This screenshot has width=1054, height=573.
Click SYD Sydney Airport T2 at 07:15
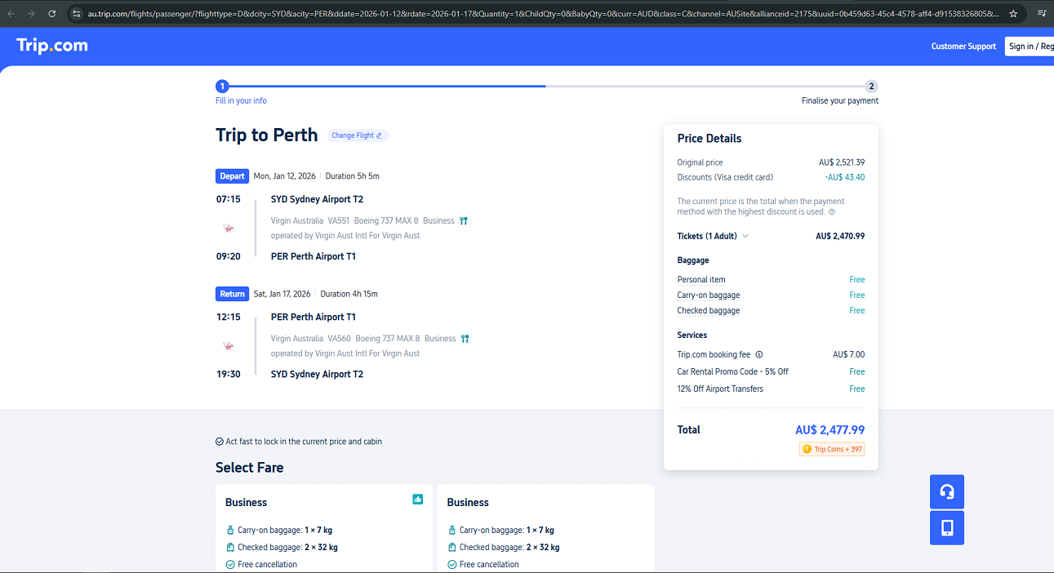[x=317, y=199]
